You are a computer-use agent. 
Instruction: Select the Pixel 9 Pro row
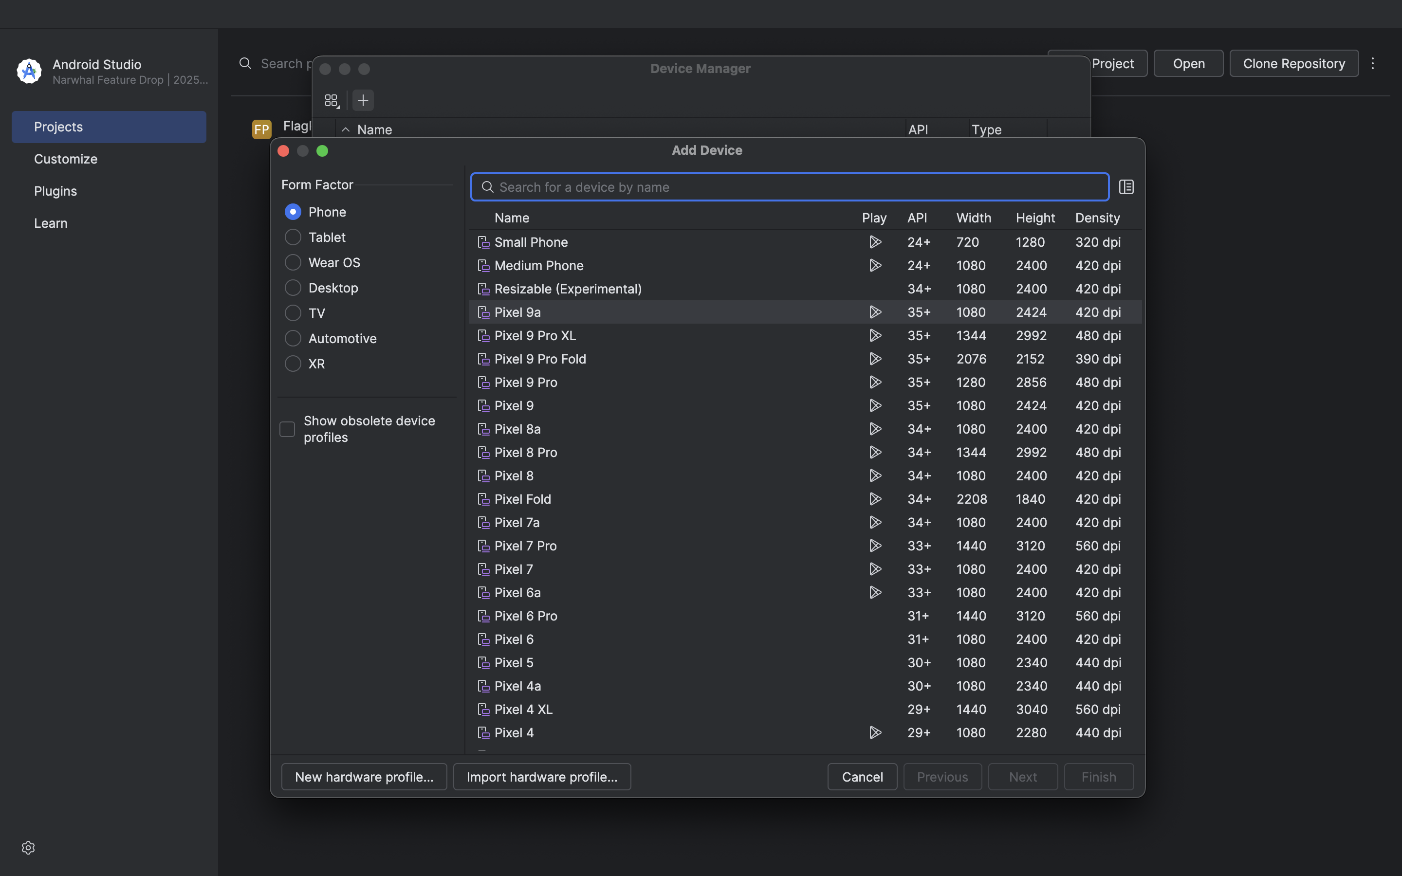[805, 383]
